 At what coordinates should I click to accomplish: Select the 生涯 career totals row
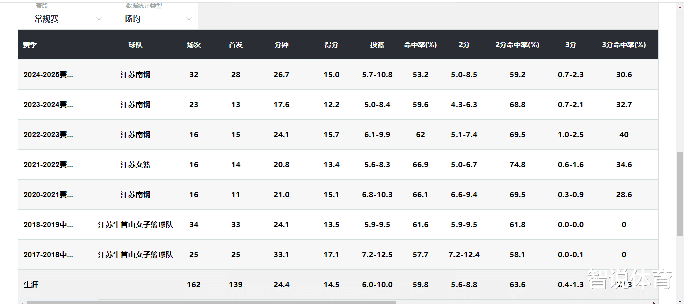338,285
